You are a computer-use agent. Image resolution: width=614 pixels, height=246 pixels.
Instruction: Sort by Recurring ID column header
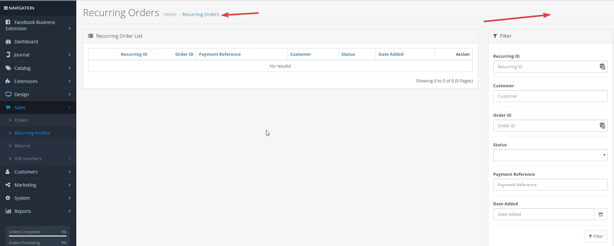[x=134, y=54]
